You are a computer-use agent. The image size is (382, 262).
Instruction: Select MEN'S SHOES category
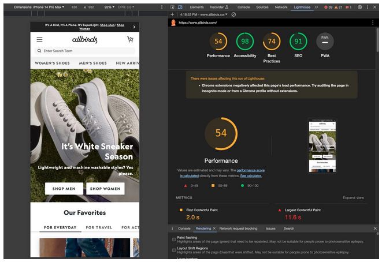(x=92, y=63)
